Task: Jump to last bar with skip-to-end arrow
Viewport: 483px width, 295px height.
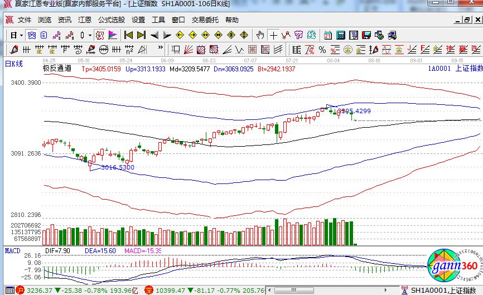Action: [x=142, y=35]
